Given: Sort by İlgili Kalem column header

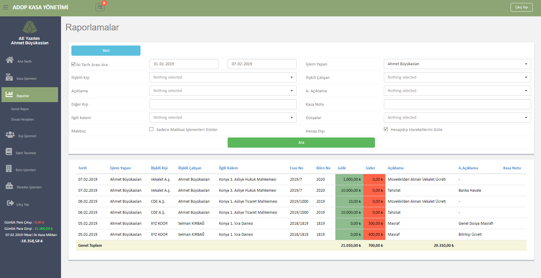Looking at the screenshot, I should pyautogui.click(x=229, y=168).
